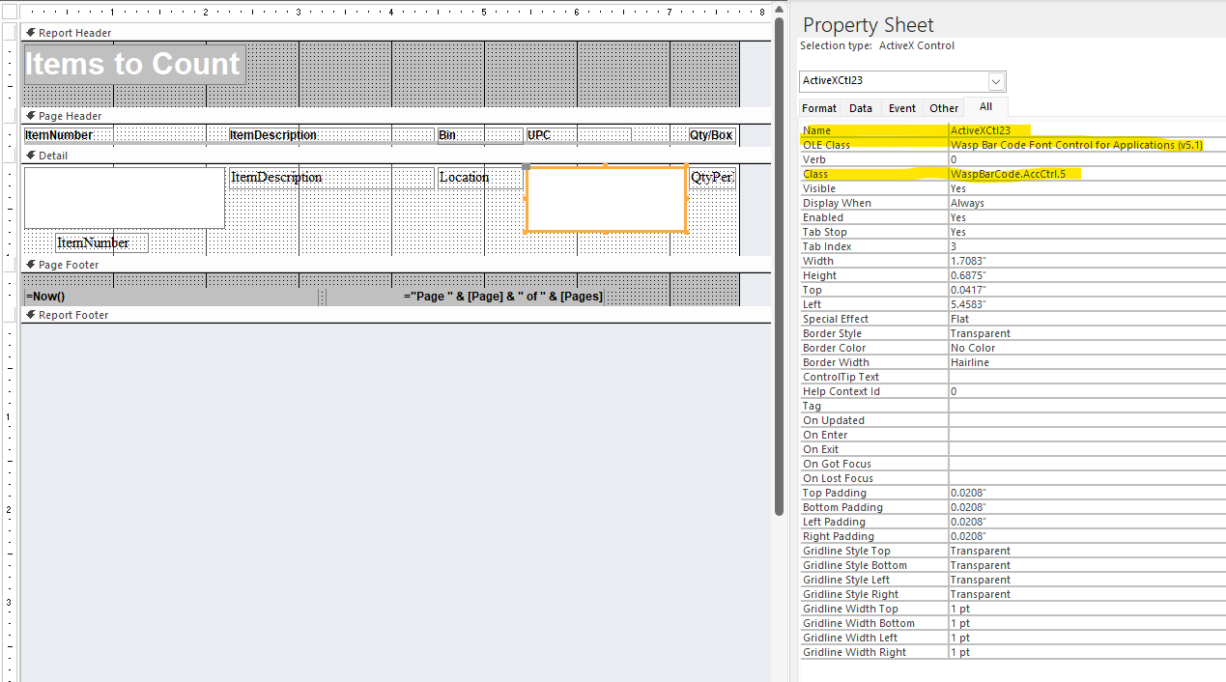This screenshot has height=682, width=1226.
Task: Click the Page Footer section arrow icon
Action: 31,264
